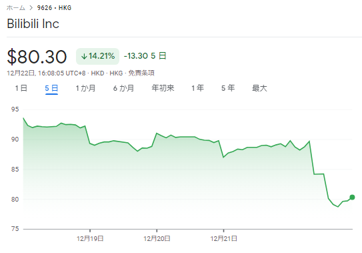Click the 12月21日 axis label
The height and width of the screenshot is (253, 362).
pyautogui.click(x=224, y=238)
